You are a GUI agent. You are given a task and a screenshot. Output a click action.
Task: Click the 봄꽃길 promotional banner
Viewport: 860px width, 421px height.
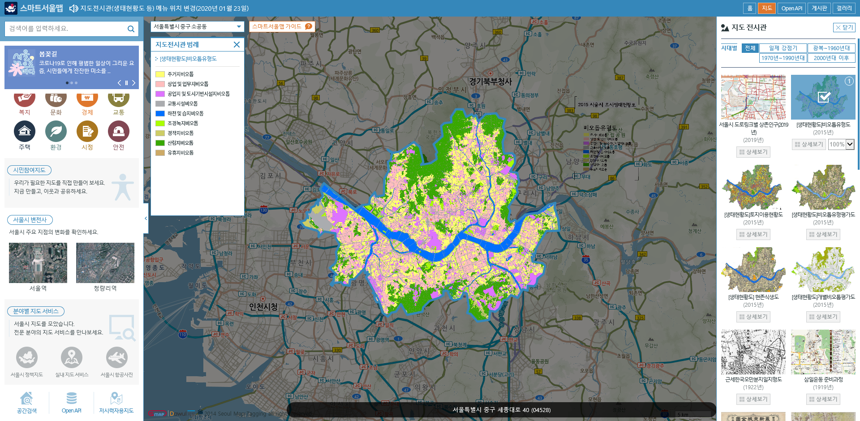click(x=72, y=68)
